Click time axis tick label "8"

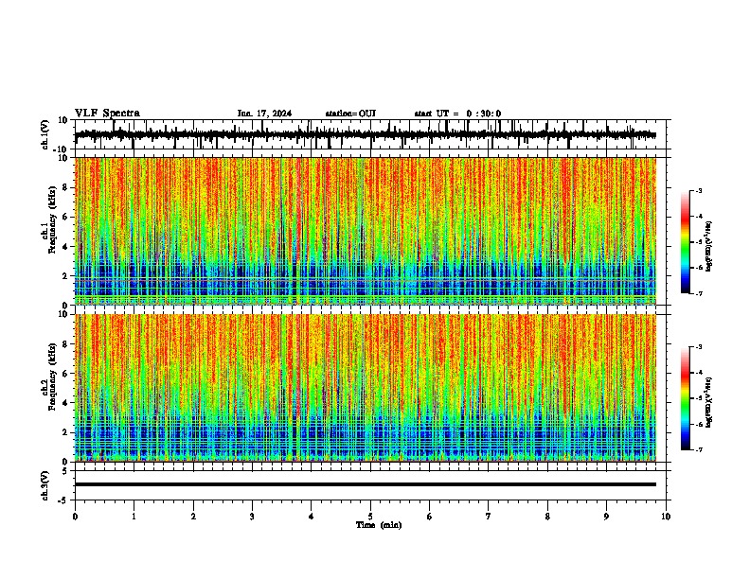click(547, 517)
